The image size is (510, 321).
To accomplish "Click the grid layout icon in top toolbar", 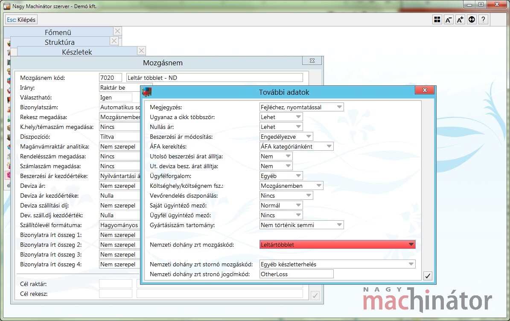I will pos(437,20).
